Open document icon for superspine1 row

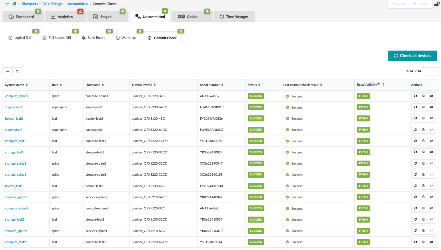424,107
